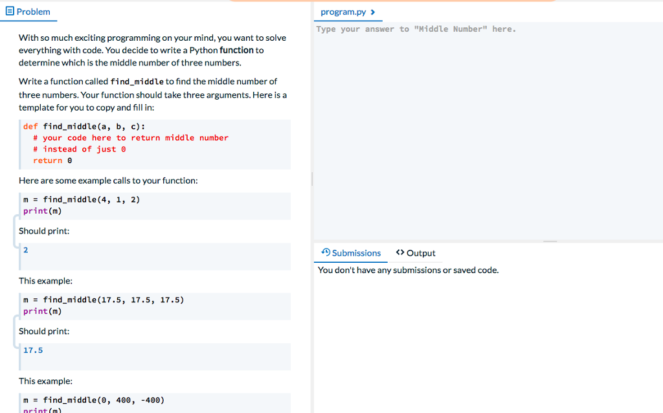
Task: Expand the bottom panel via its divider grip
Action: click(551, 241)
